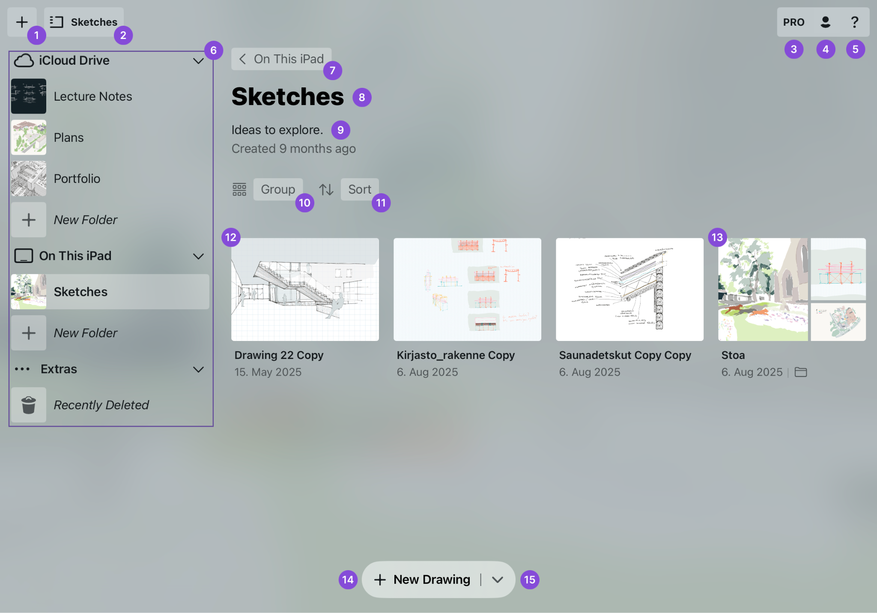Screen dimensions: 877x613
Task: Click the plus icon in the top left
Action: click(22, 22)
